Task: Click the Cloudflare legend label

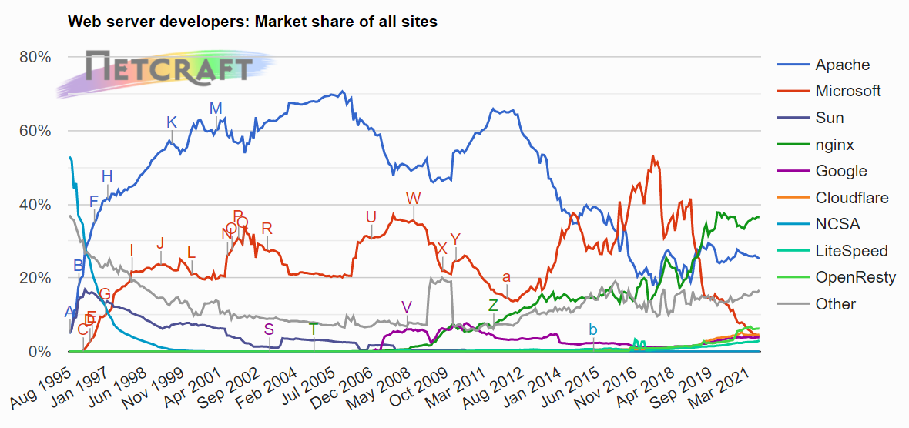Action: 851,198
